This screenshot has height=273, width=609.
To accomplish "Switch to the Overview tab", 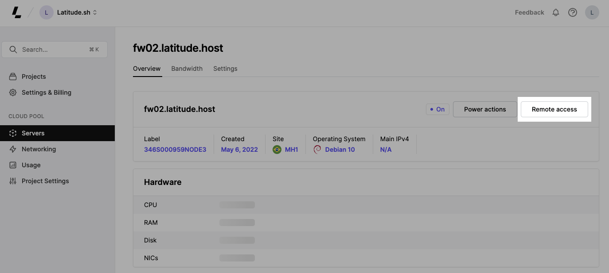I will coord(147,69).
